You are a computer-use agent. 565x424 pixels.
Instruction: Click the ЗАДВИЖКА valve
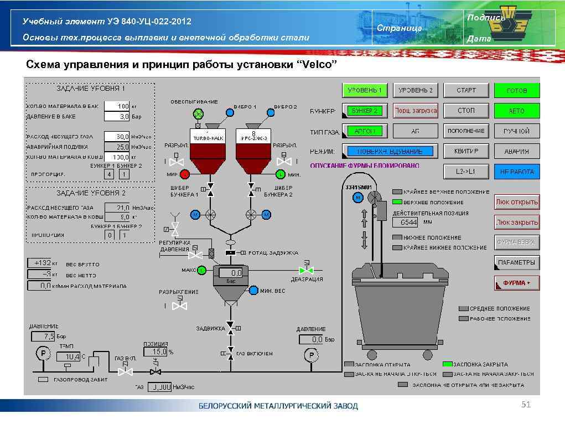click(x=231, y=328)
